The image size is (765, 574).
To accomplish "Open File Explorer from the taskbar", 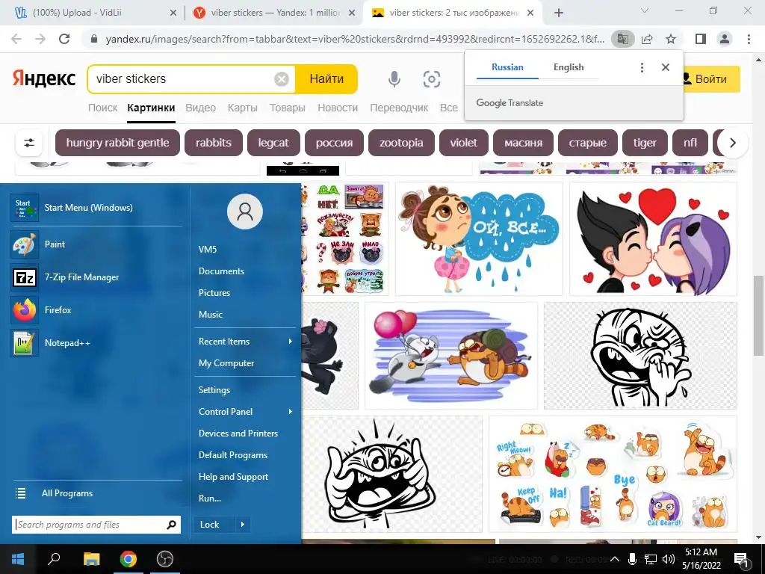I will coord(91,559).
